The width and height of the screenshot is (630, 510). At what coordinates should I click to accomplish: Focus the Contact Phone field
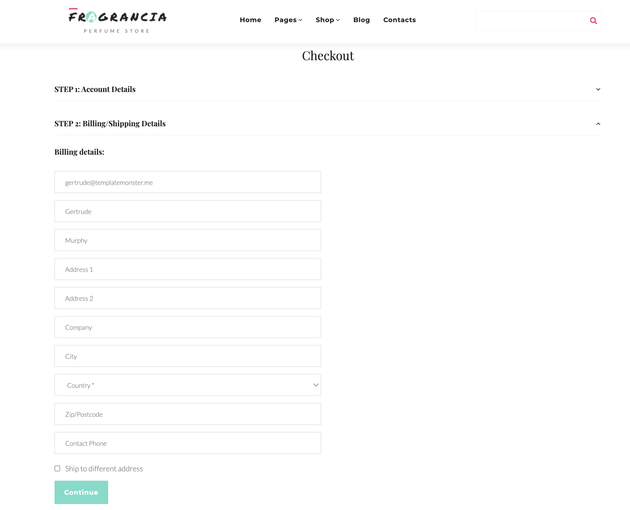tap(188, 443)
